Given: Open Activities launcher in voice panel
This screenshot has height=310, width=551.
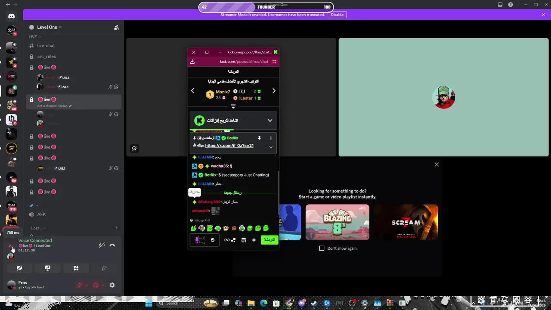Looking at the screenshot, I should (76, 268).
